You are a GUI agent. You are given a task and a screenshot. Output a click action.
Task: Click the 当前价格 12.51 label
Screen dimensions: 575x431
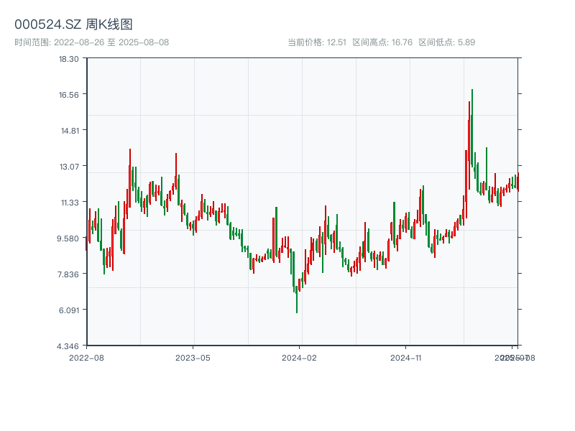pos(317,42)
